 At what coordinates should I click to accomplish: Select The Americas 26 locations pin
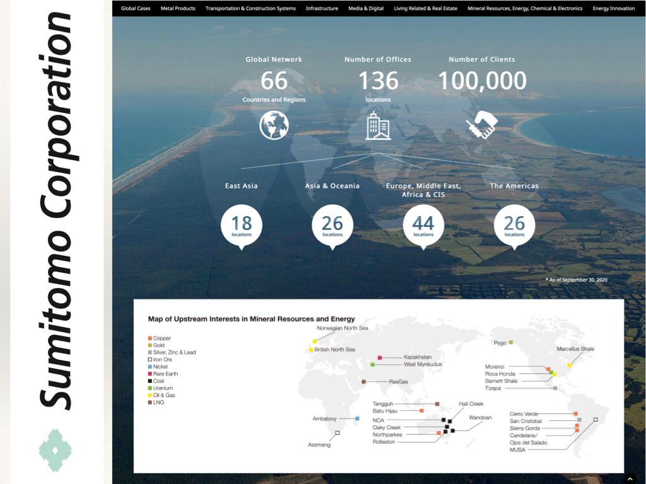[515, 227]
